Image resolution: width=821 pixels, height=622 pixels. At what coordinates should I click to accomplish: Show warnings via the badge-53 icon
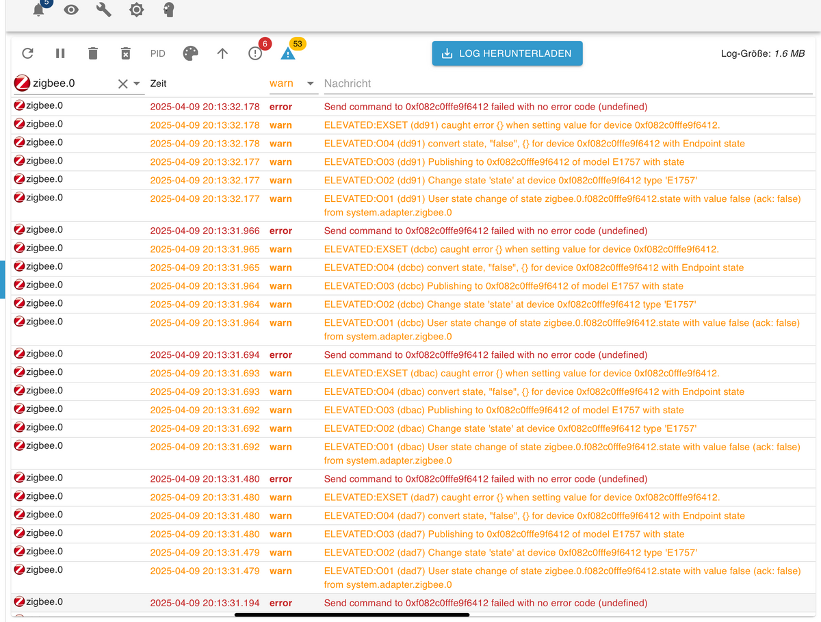pyautogui.click(x=289, y=53)
